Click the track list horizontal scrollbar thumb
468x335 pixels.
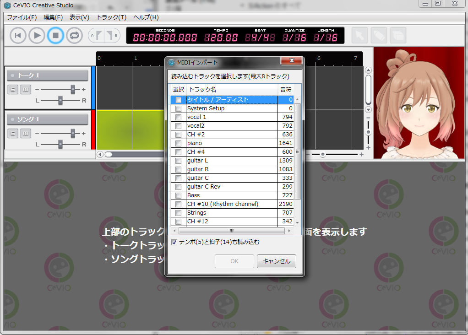231,231
